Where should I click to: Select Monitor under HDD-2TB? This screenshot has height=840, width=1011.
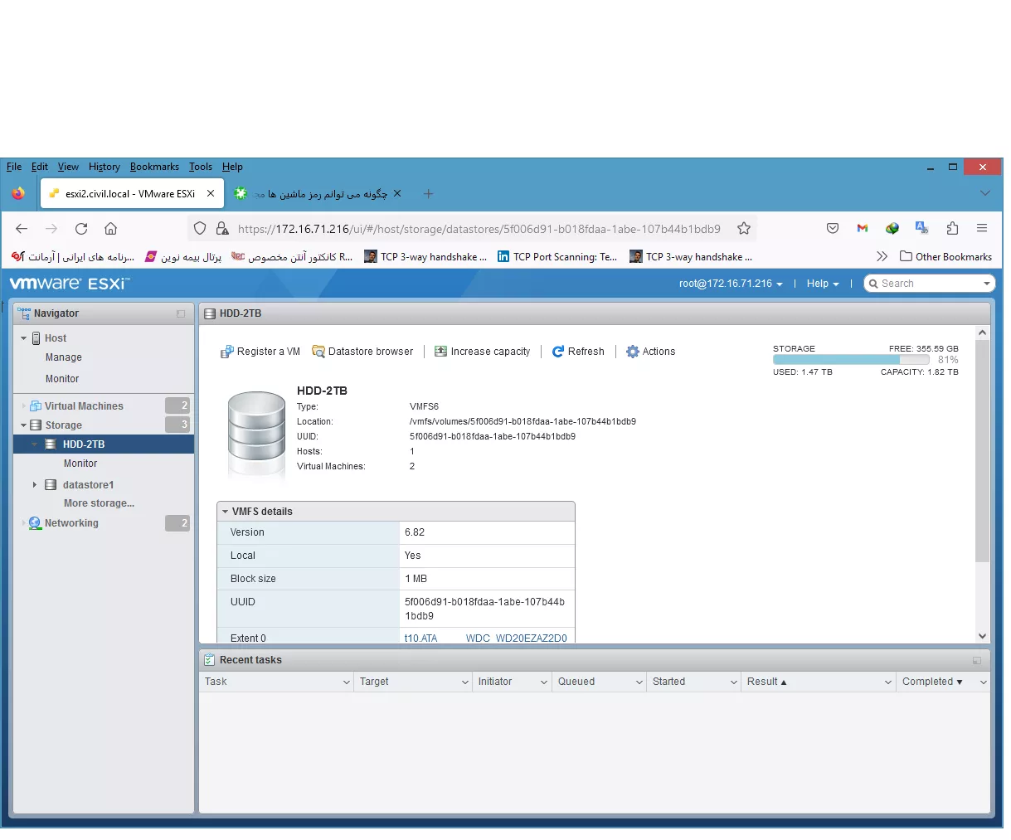tap(80, 464)
